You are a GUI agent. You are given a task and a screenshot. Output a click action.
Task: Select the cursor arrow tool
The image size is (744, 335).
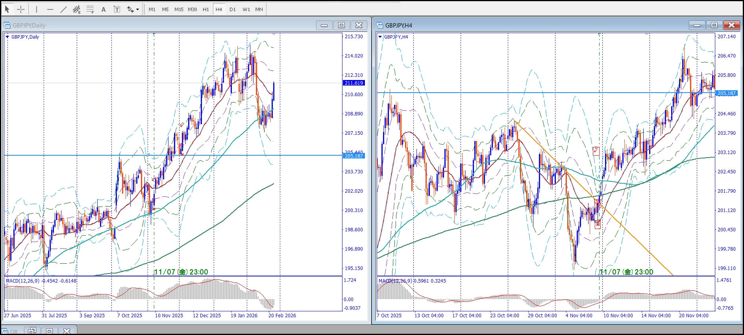7,9
